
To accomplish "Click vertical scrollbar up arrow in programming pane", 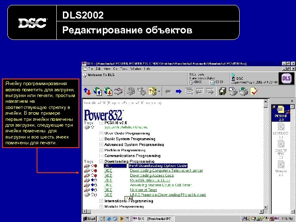I will [266, 101].
